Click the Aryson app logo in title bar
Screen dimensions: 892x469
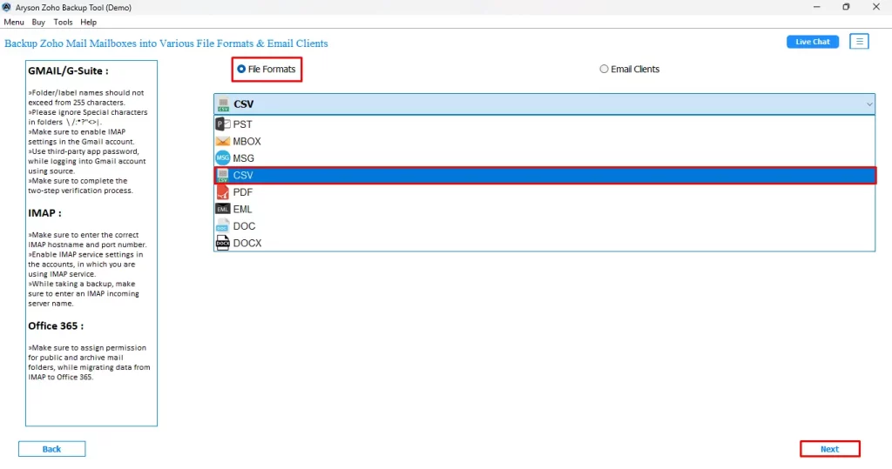click(x=7, y=7)
